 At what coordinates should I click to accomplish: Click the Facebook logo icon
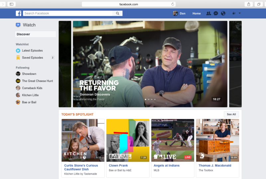pyautogui.click(x=19, y=13)
